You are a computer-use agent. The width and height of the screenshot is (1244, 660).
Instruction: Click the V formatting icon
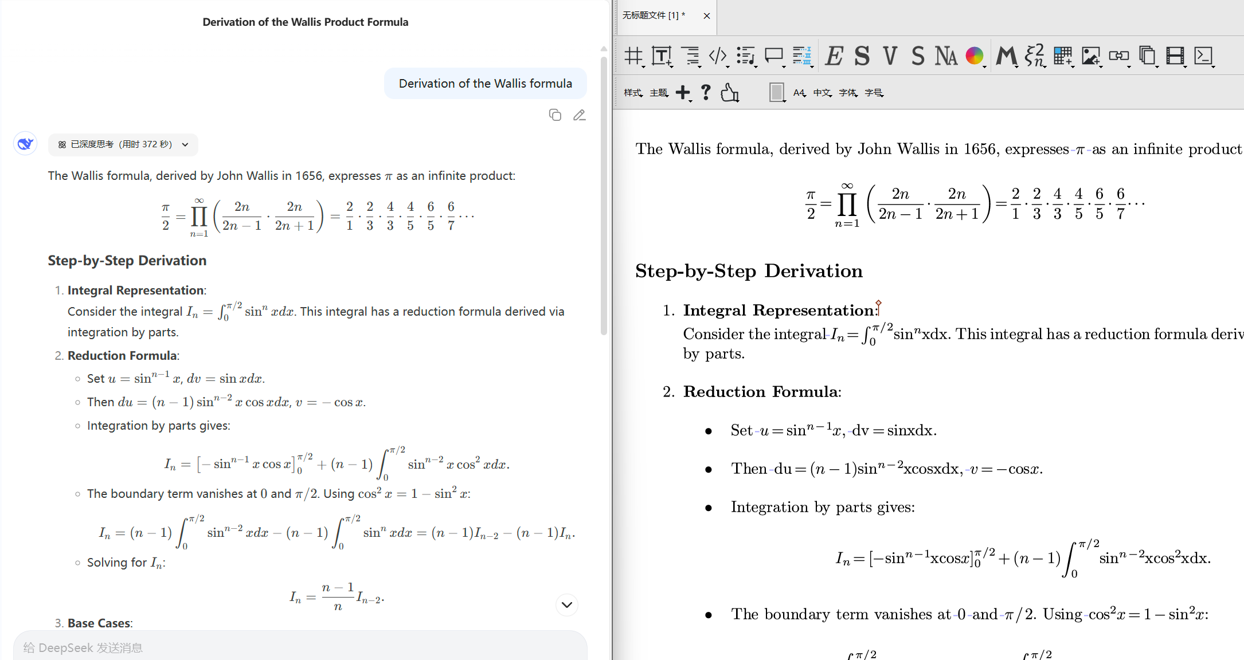[890, 56]
